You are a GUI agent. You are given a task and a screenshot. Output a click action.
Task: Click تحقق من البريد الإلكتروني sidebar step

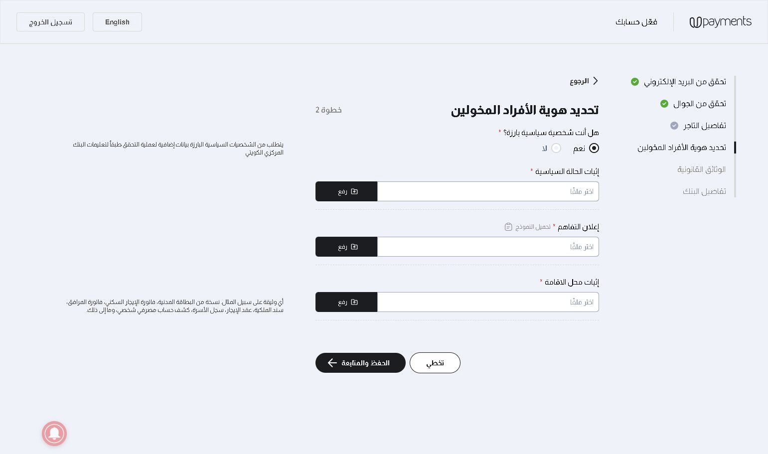pos(685,82)
